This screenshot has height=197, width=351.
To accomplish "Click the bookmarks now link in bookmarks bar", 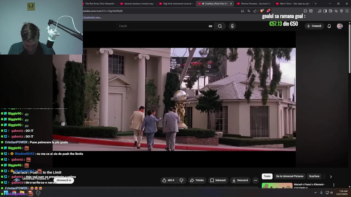I will [92, 17].
